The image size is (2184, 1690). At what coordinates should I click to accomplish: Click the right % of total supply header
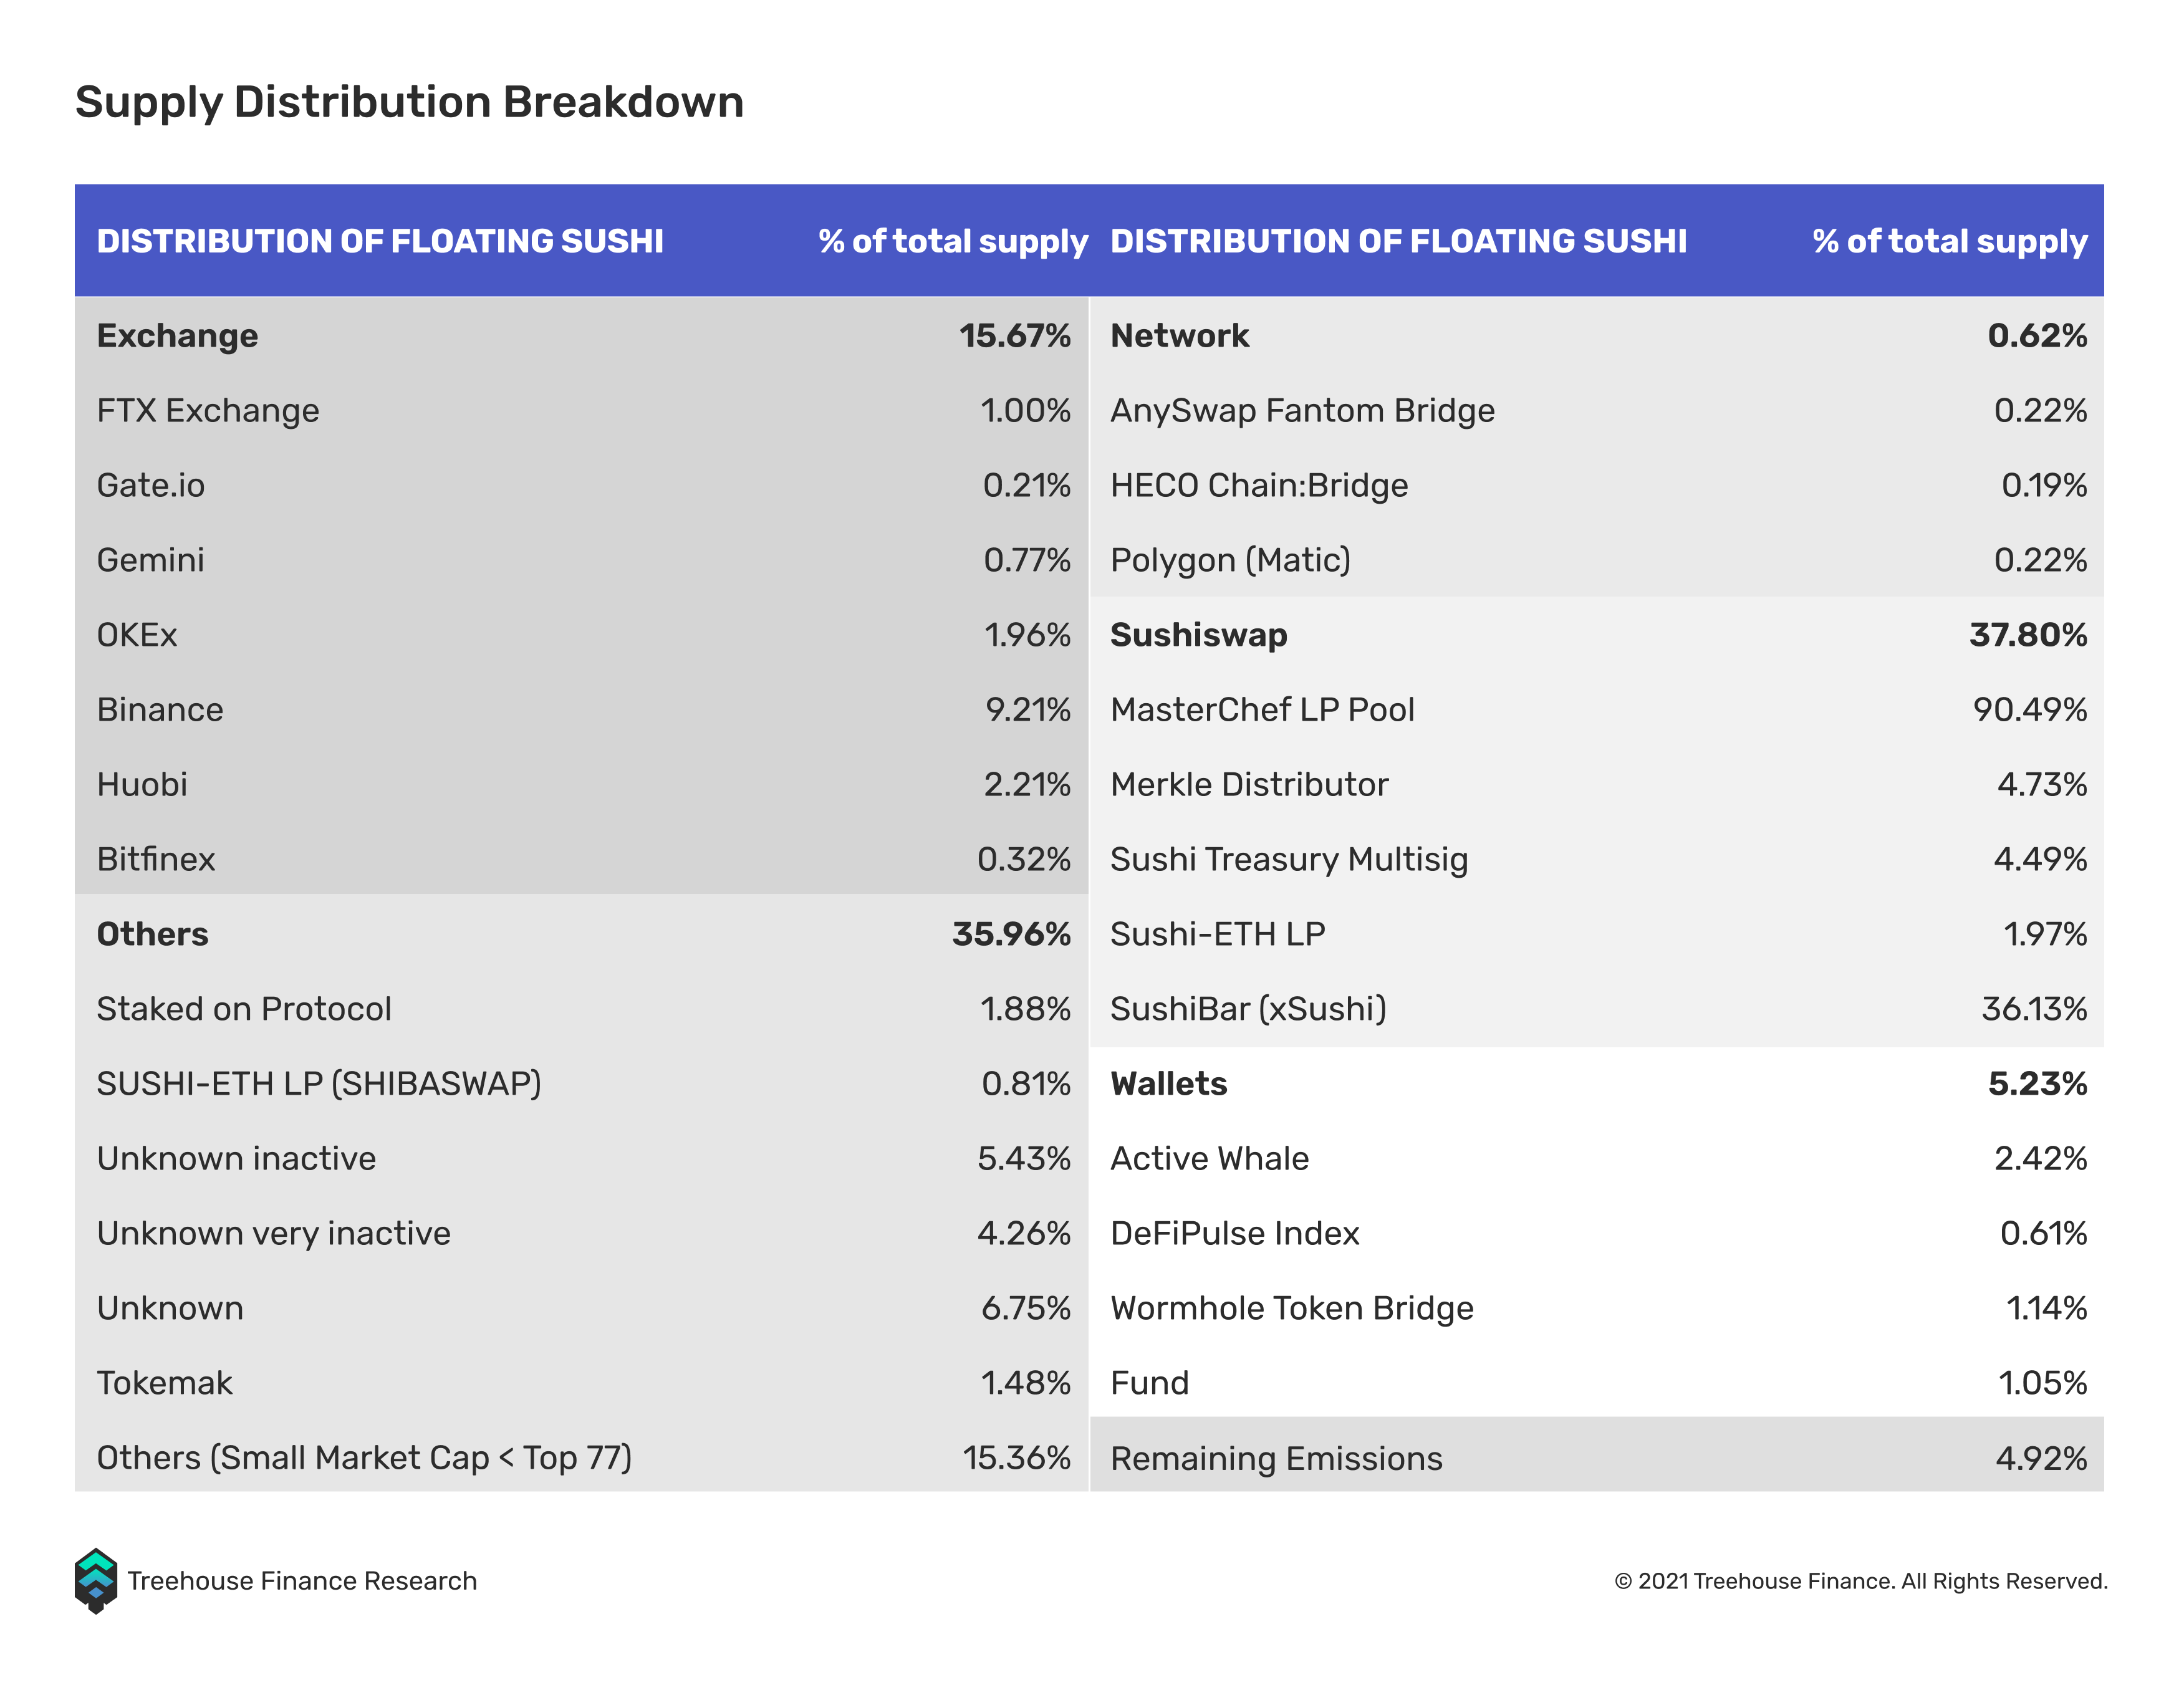(x=1950, y=241)
